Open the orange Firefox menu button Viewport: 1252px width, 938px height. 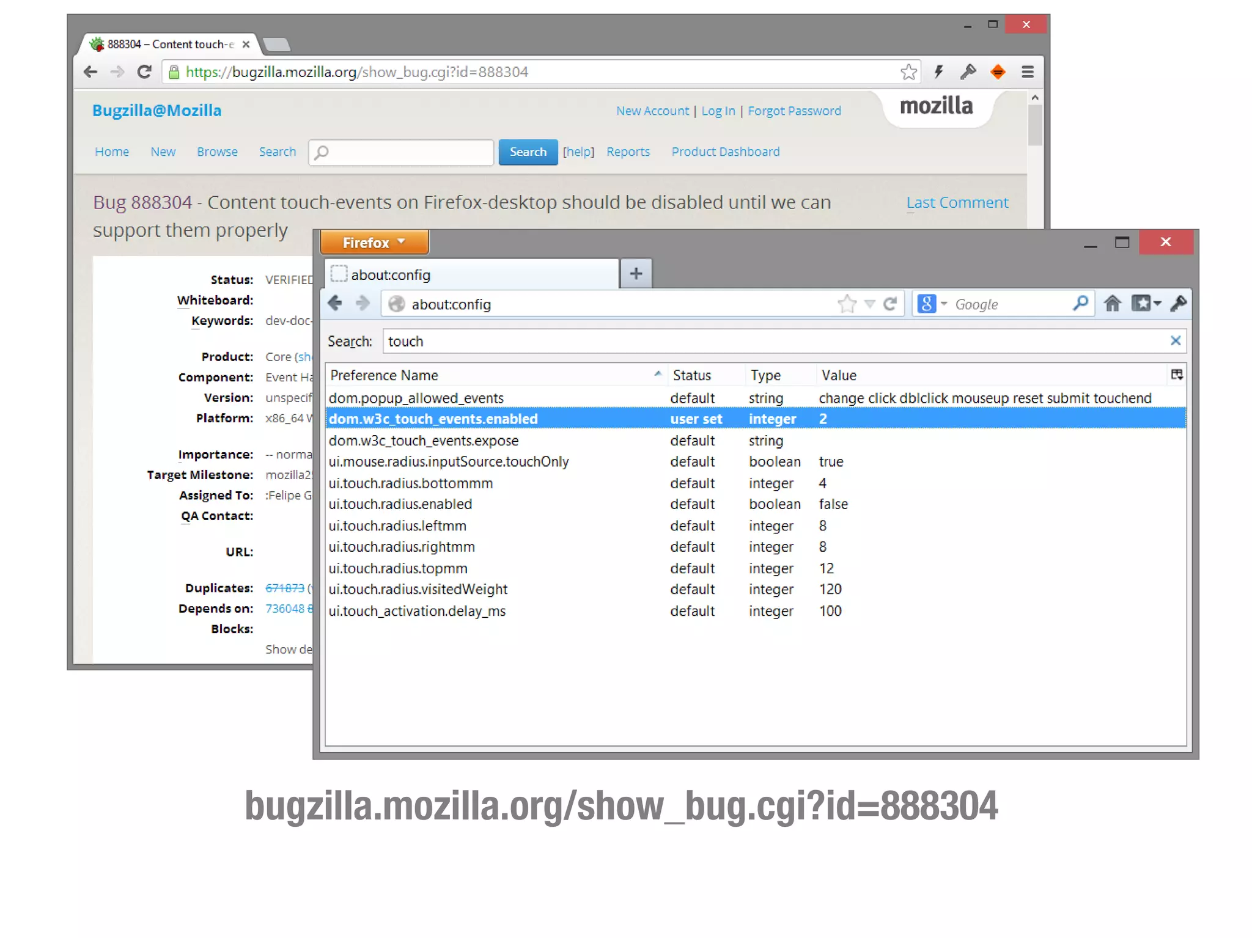(374, 243)
